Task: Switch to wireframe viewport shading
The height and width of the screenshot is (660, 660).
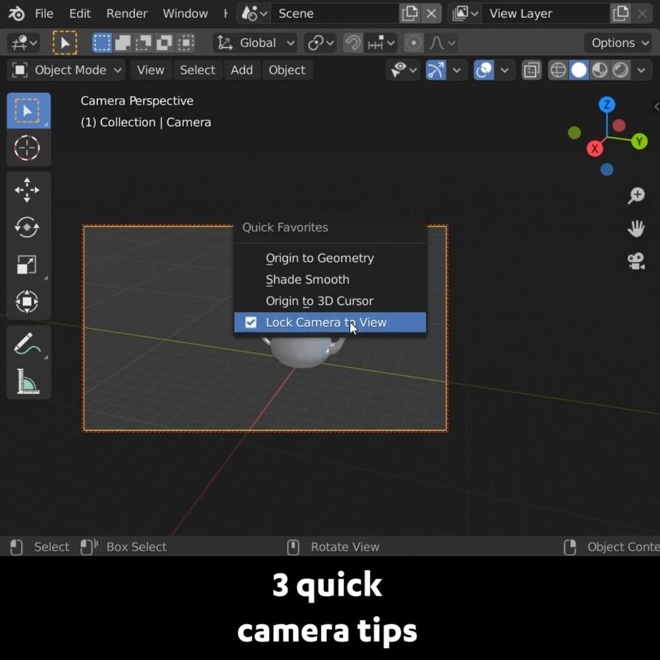Action: pyautogui.click(x=558, y=70)
